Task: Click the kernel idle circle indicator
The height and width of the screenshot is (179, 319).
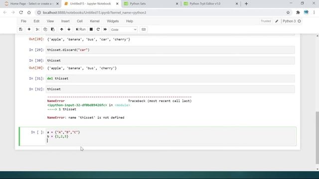Action: coord(299,21)
